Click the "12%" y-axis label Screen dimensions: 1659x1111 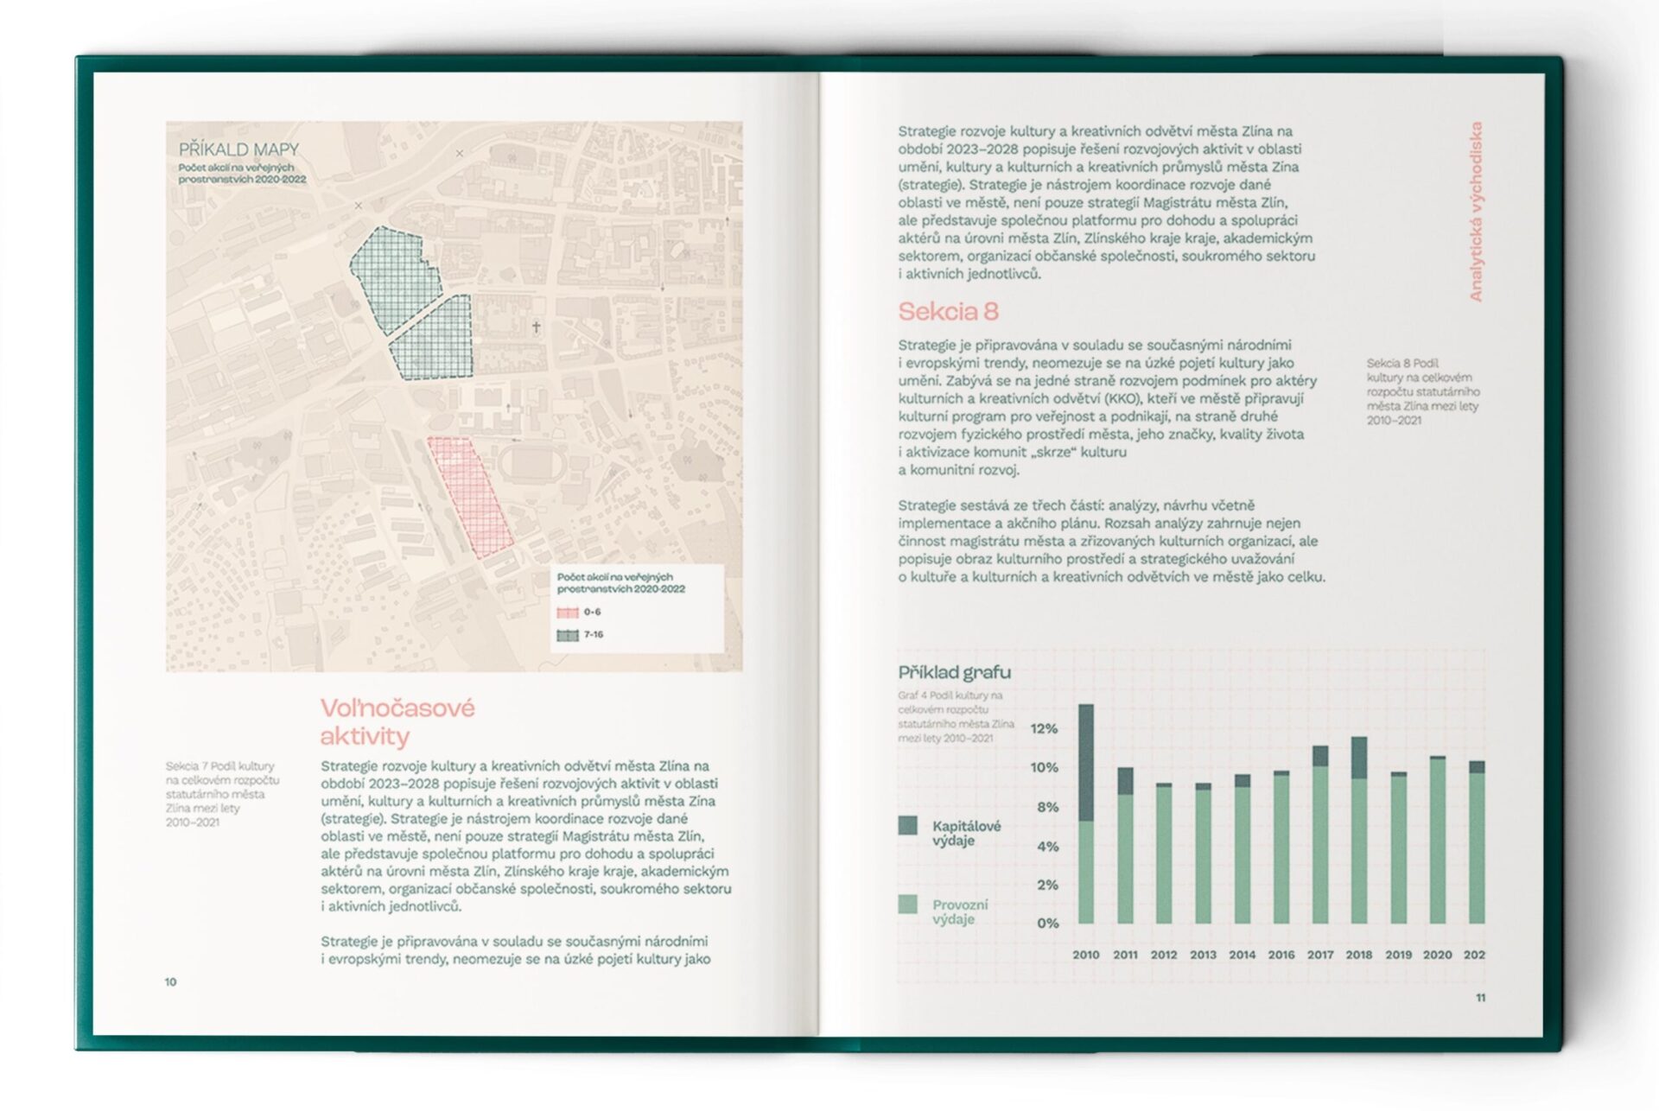[x=1044, y=728]
